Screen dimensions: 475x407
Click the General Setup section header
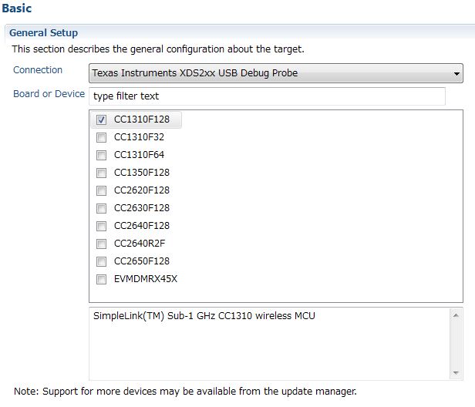[43, 33]
